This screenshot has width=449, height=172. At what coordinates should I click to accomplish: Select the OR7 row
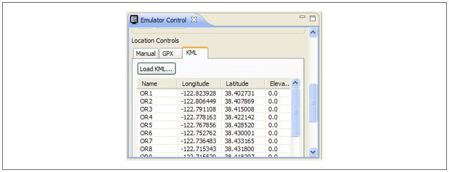coord(214,141)
